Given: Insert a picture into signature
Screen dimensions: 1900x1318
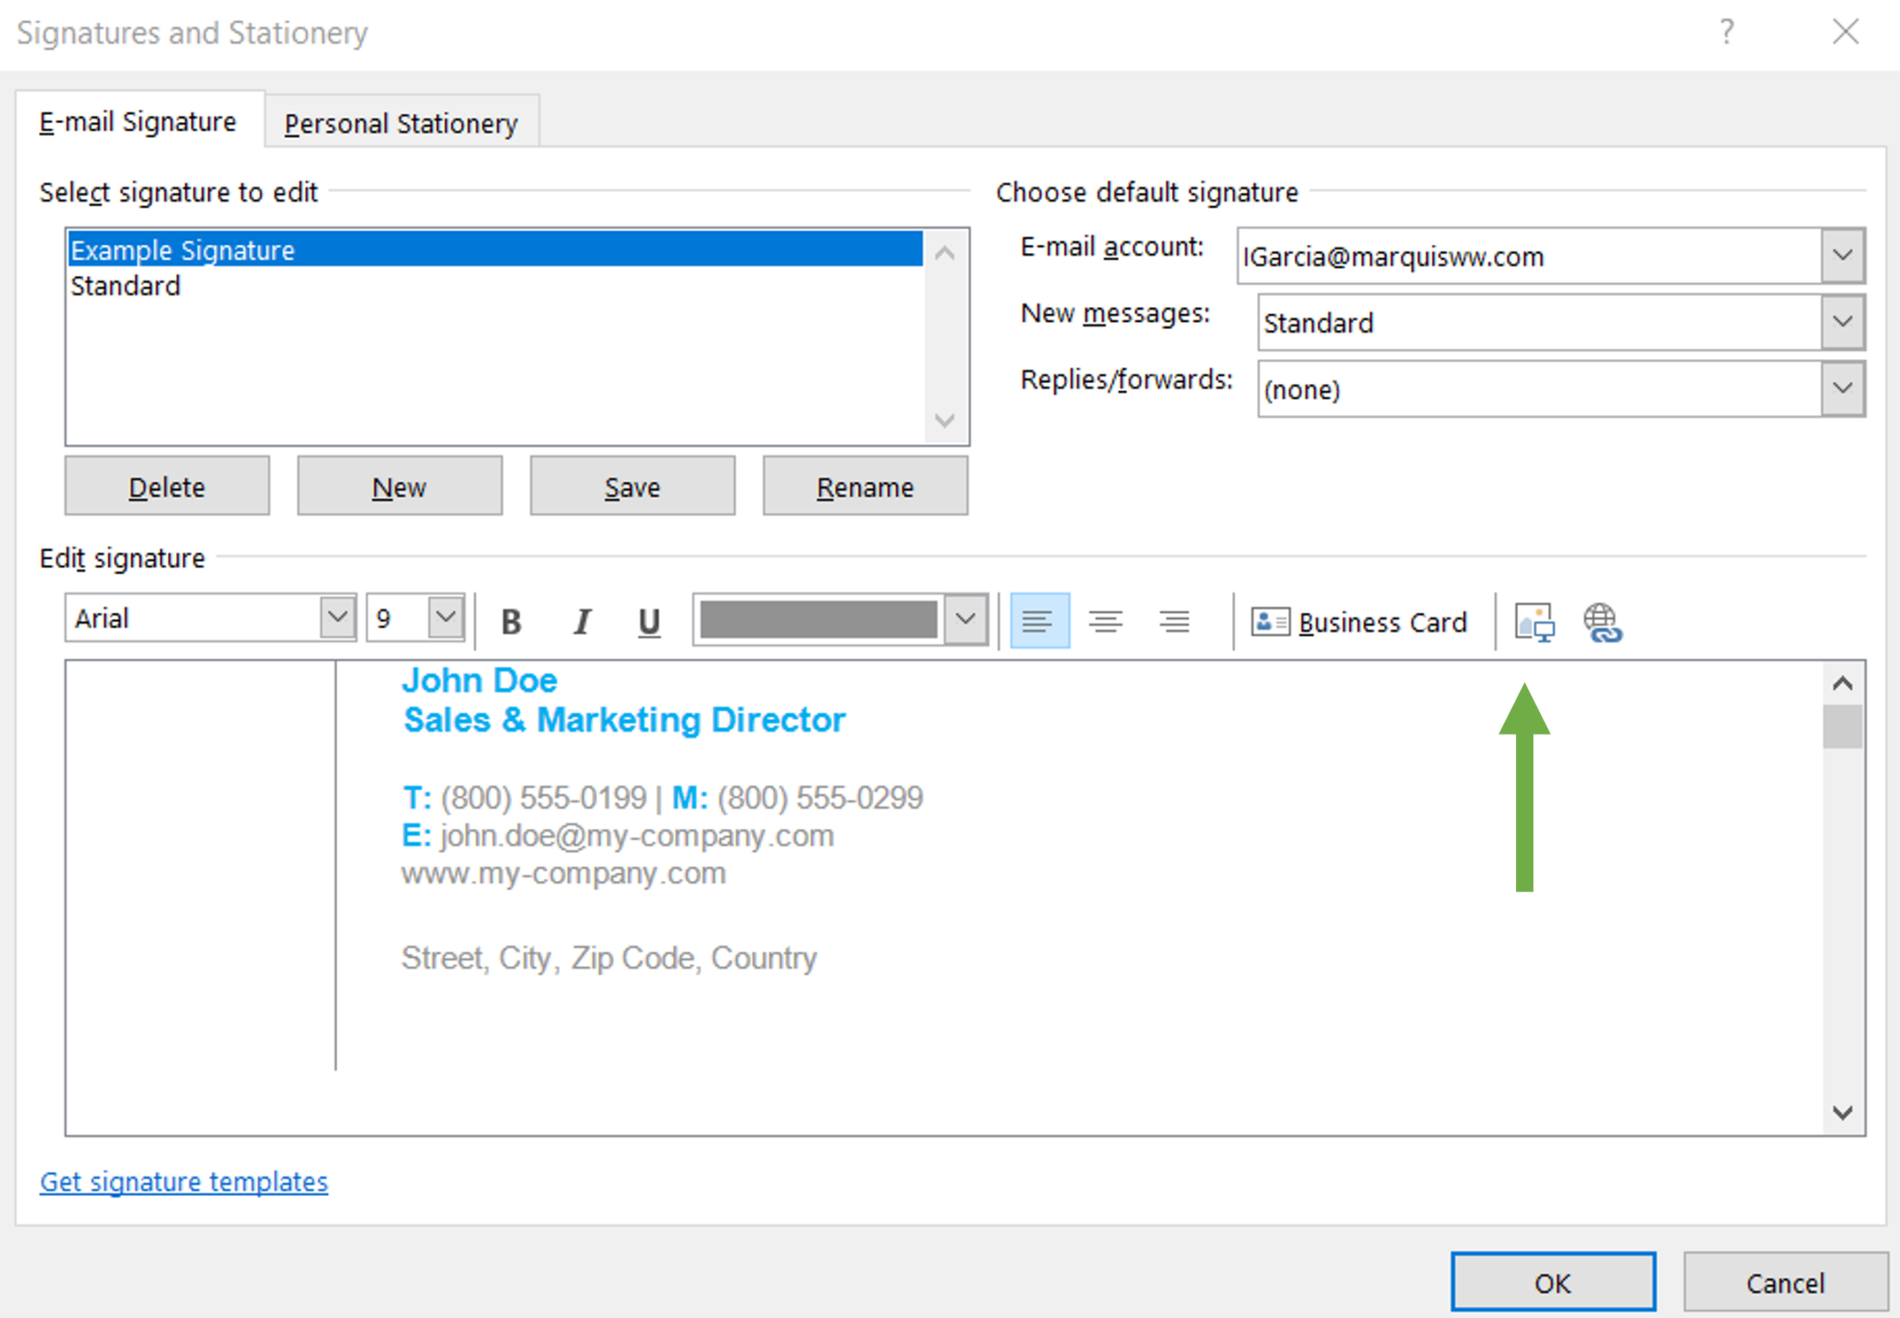Looking at the screenshot, I should pyautogui.click(x=1534, y=621).
